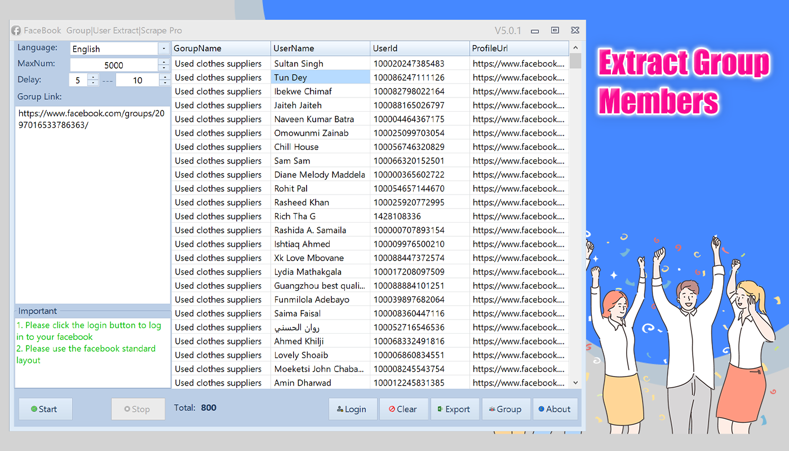
Task: Click the green Start icon button
Action: pos(35,409)
